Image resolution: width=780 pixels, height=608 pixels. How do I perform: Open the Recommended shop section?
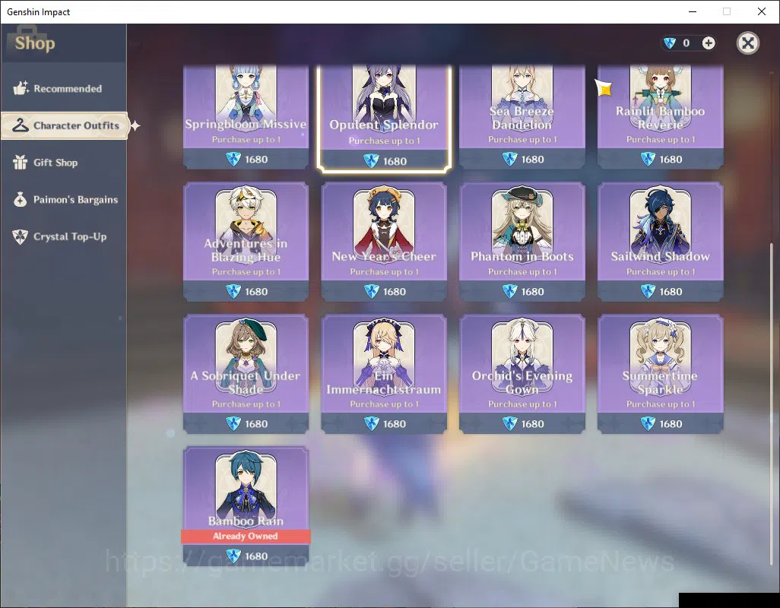point(63,88)
